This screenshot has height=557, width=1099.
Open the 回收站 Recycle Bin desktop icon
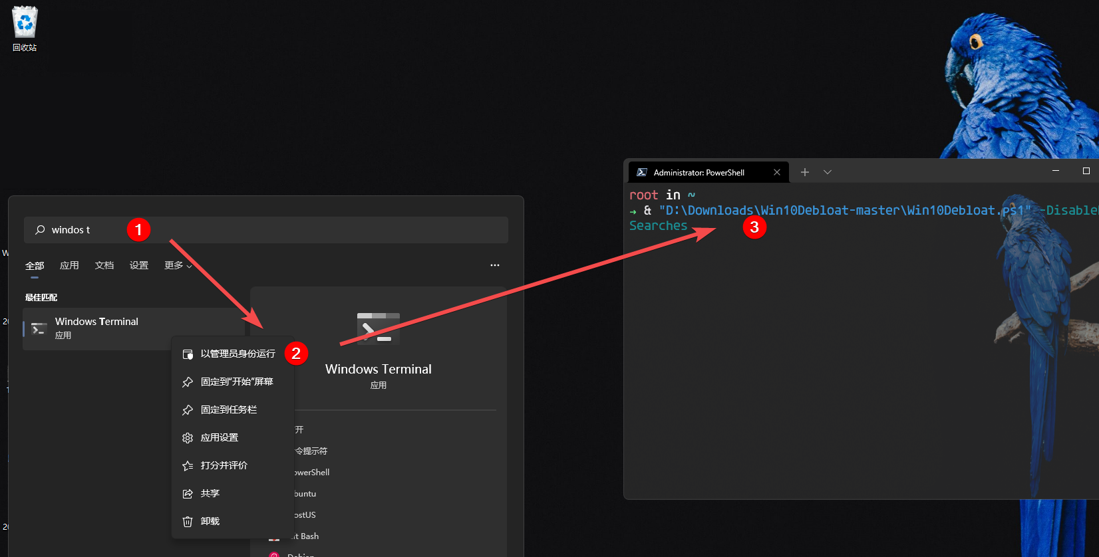(x=25, y=29)
